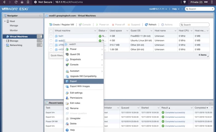Open Host CPU column dropdown arrow
Screen dimensions: 216x132
click(x=191, y=31)
